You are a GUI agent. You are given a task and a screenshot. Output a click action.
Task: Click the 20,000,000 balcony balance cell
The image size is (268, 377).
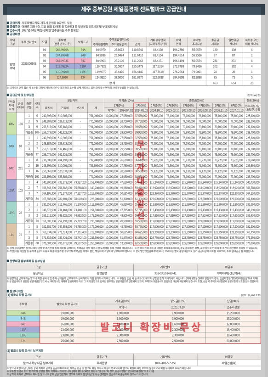pos(233,341)
